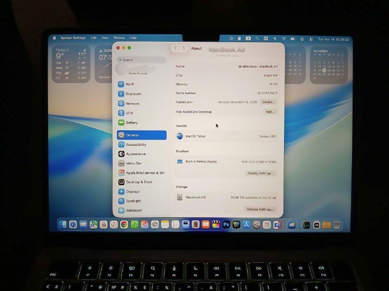Launch Photoshop from the Dock
This screenshot has height=291, width=389.
click(x=226, y=225)
